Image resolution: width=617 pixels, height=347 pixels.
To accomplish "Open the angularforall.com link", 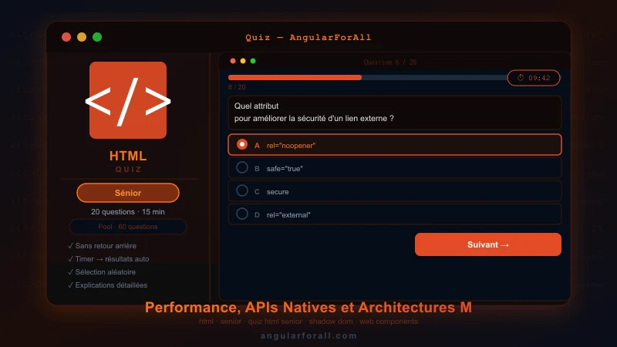I will pos(308,335).
